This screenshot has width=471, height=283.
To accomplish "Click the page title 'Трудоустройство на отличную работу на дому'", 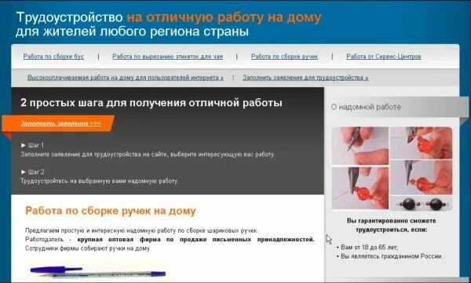I will click(x=169, y=17).
